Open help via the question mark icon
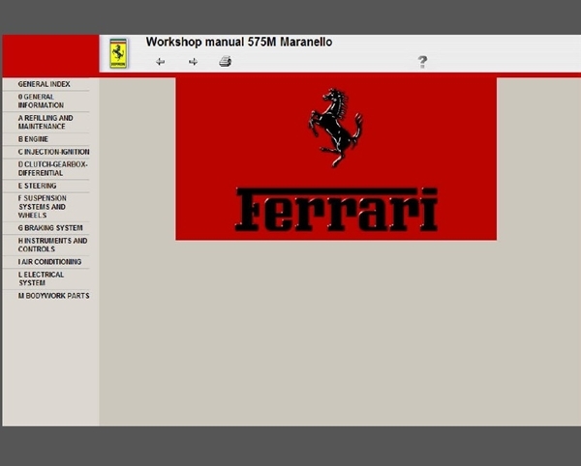The image size is (581, 466). click(422, 62)
